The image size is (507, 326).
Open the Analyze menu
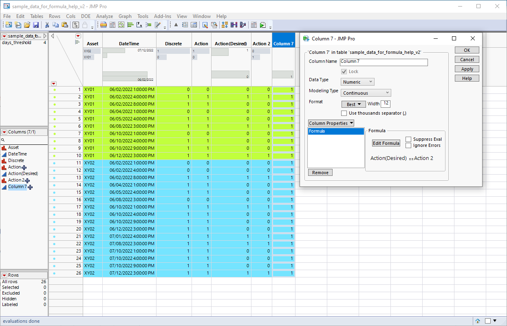pos(104,16)
